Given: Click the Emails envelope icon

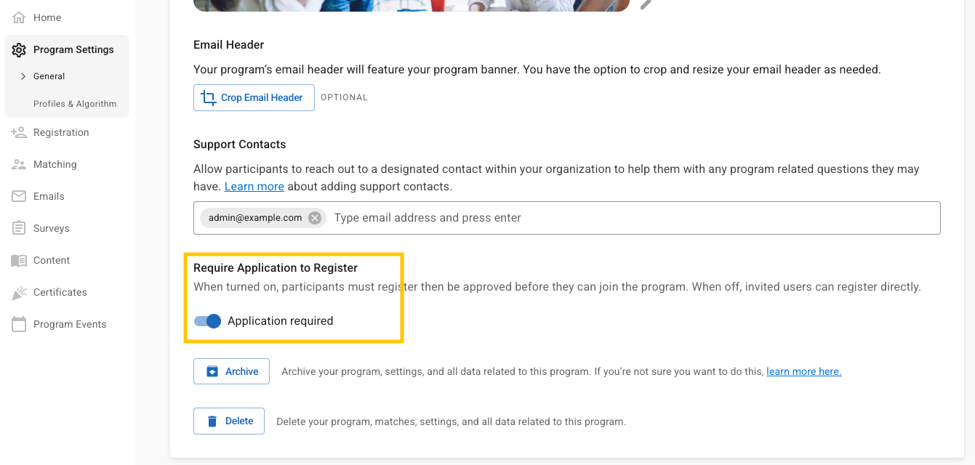Looking at the screenshot, I should click(19, 196).
